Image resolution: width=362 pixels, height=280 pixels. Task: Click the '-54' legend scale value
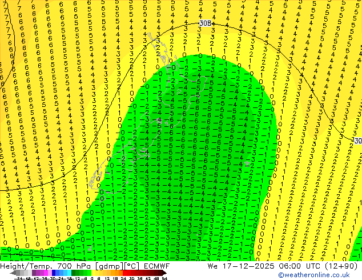[18, 278]
